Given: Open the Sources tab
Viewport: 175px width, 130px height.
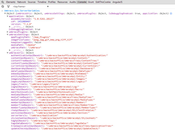Looking at the screenshot, I should click(32, 2).
